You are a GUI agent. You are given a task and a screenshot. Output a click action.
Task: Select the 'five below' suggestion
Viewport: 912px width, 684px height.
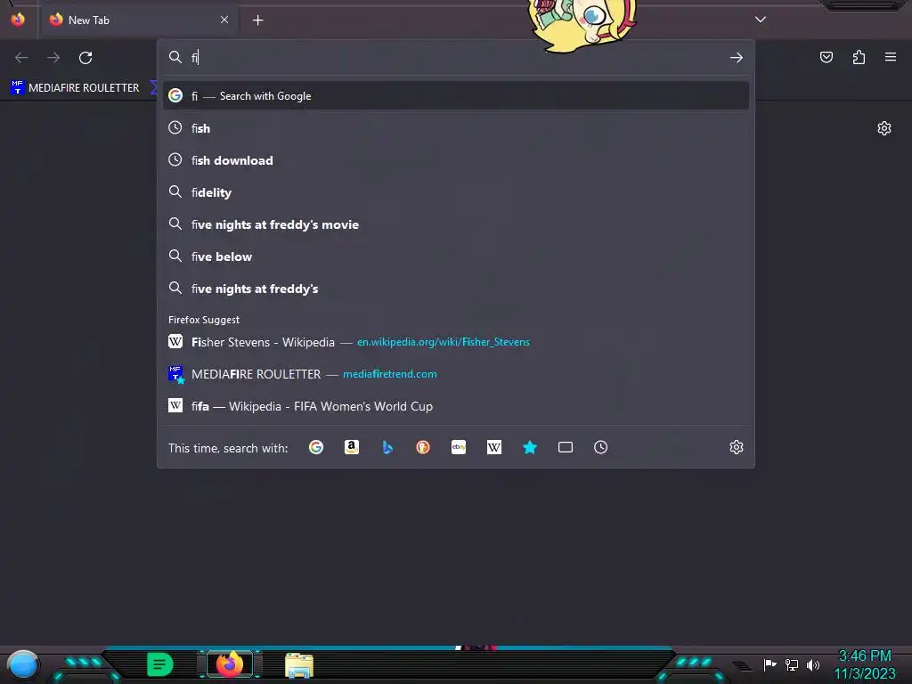point(456,256)
